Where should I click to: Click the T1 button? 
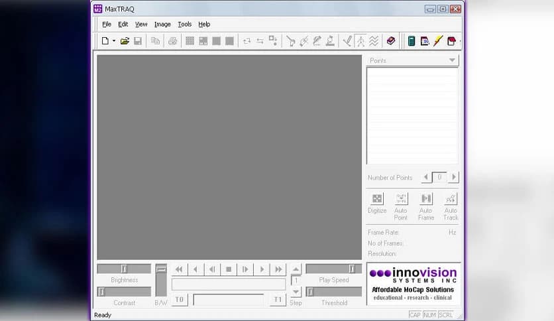tap(278, 300)
